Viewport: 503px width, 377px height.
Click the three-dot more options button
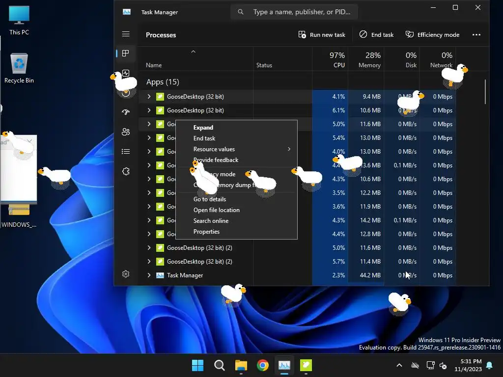(476, 35)
